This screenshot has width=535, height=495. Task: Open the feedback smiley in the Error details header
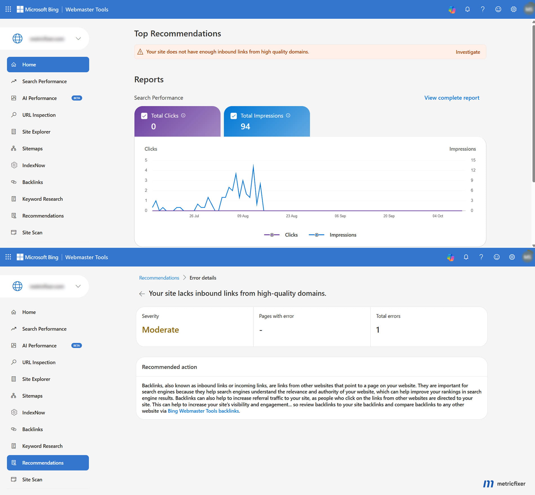coord(497,257)
